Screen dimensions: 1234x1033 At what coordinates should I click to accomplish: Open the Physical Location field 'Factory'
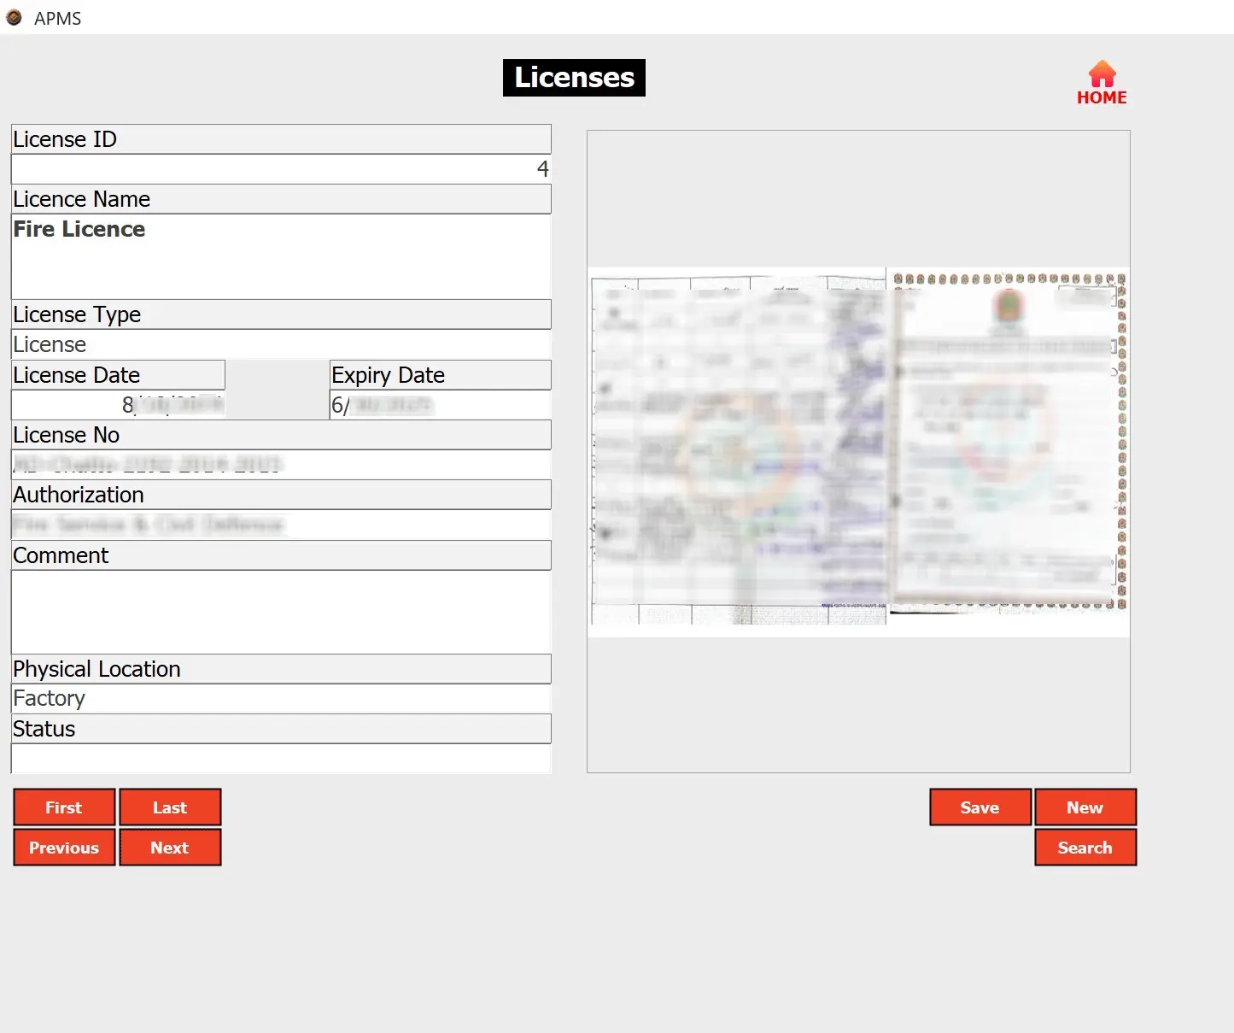(x=280, y=699)
